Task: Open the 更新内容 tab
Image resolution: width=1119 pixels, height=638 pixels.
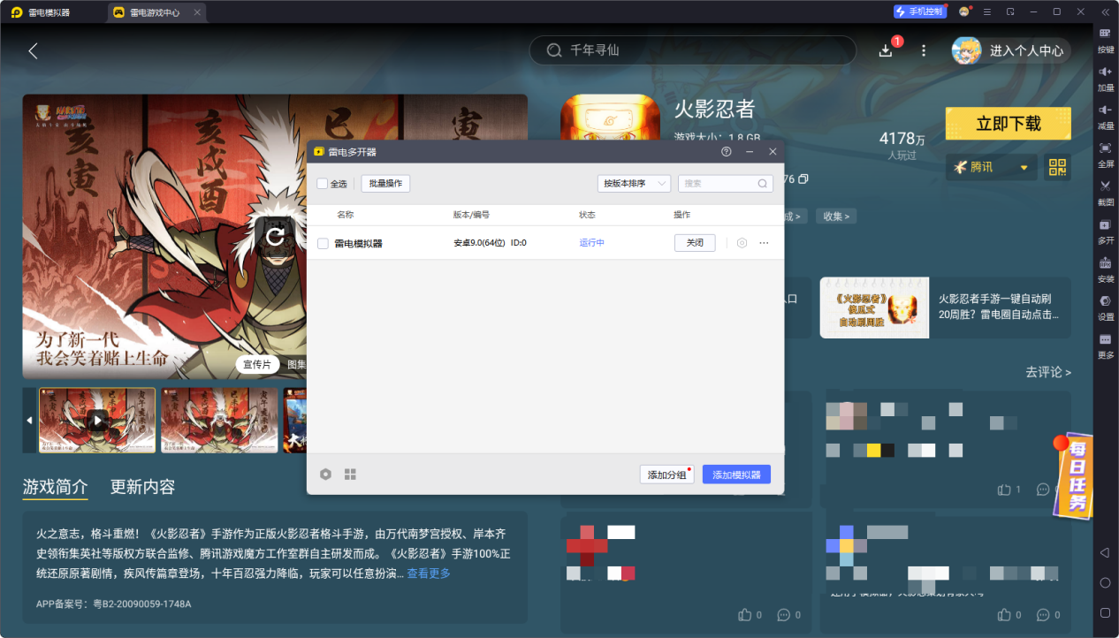Action: point(142,487)
